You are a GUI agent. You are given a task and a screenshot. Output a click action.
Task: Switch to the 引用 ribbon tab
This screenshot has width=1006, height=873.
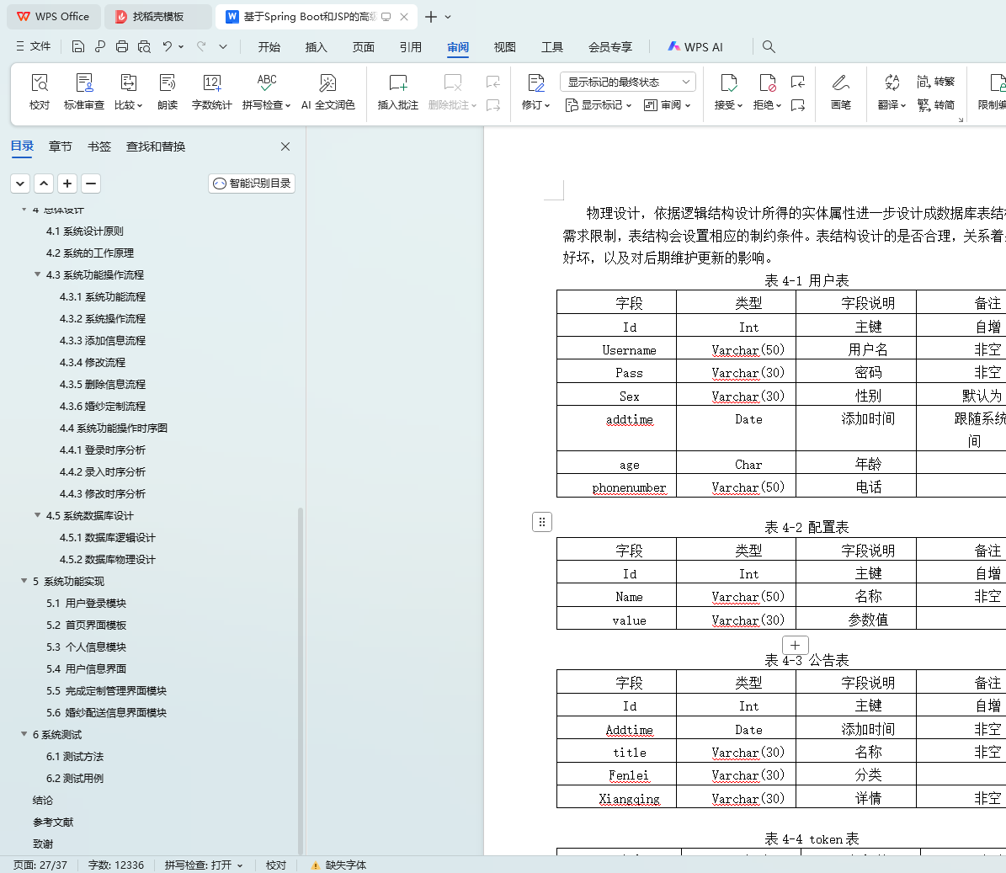pos(410,47)
